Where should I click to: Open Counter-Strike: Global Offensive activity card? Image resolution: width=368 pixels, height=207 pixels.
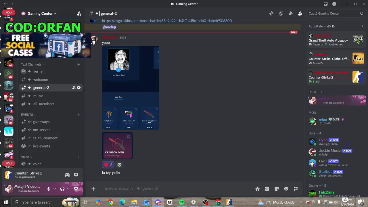[x=336, y=58]
